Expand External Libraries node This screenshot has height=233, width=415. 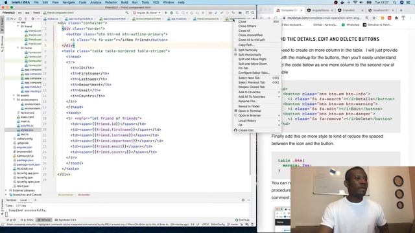coord(6,190)
